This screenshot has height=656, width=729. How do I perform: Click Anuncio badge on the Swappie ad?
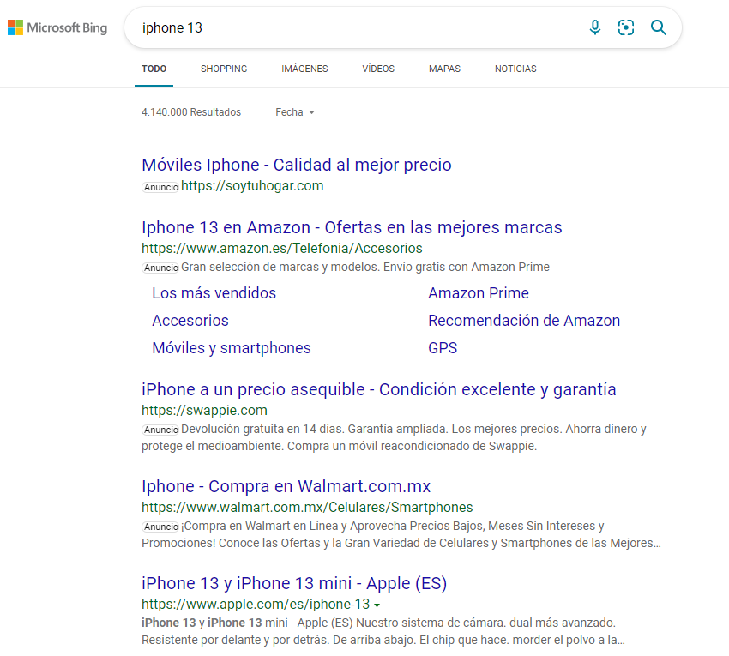click(x=160, y=430)
